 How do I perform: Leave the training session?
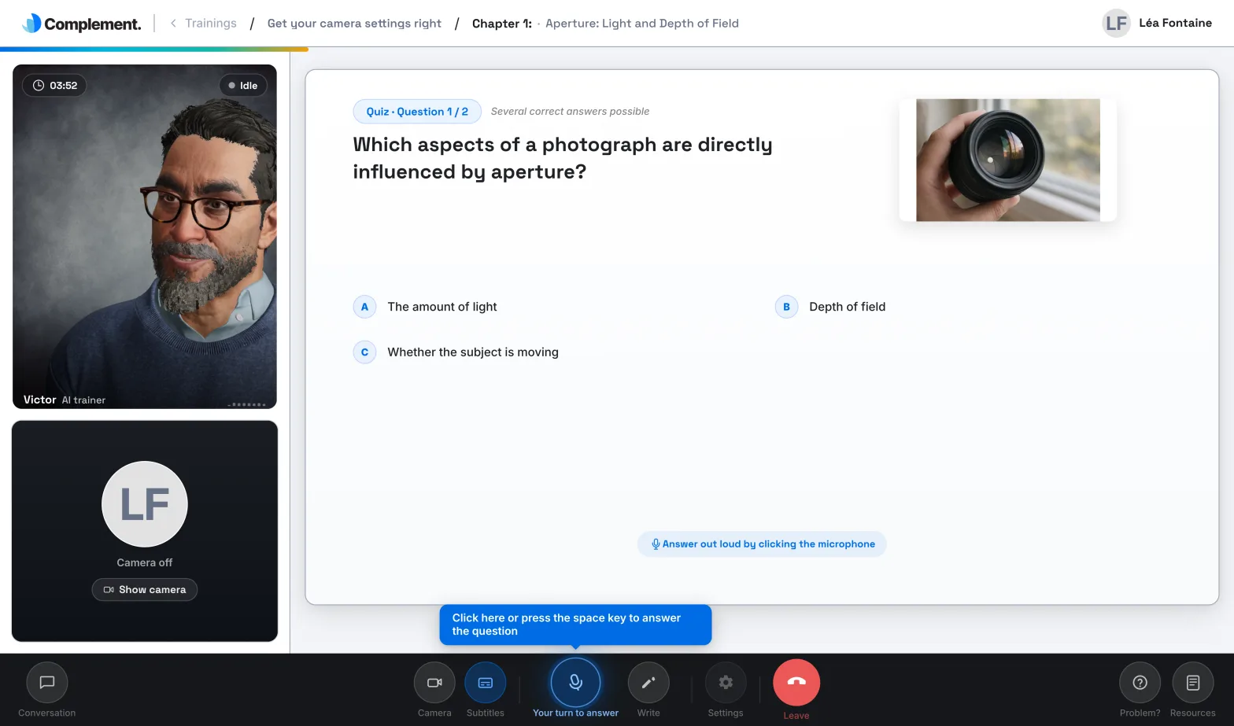[x=796, y=682]
